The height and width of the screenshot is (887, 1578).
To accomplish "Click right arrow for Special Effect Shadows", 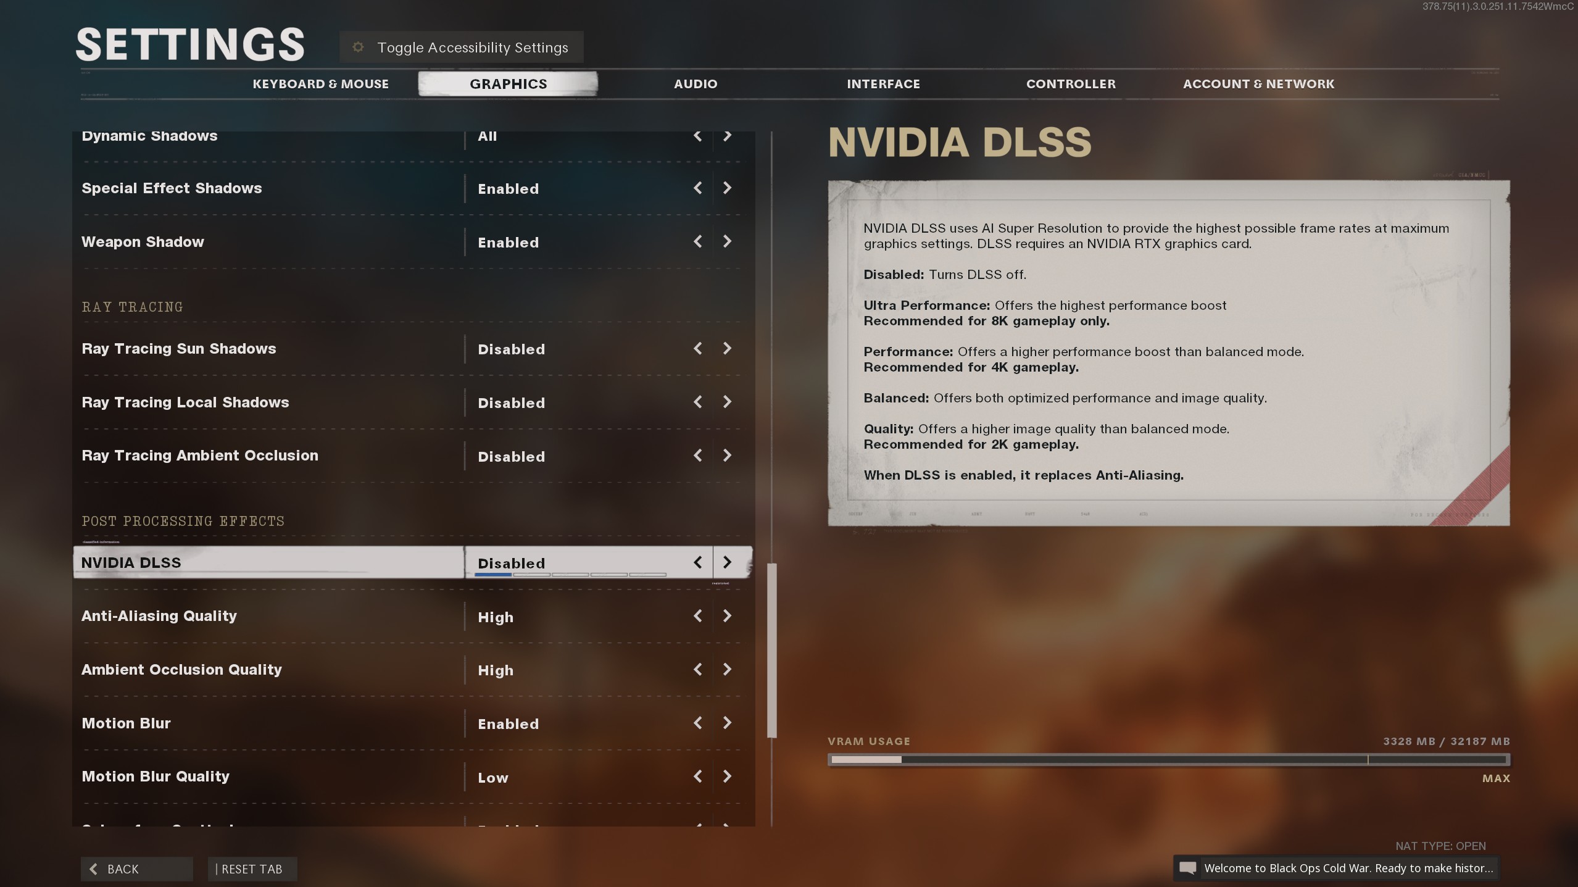I will [x=727, y=188].
